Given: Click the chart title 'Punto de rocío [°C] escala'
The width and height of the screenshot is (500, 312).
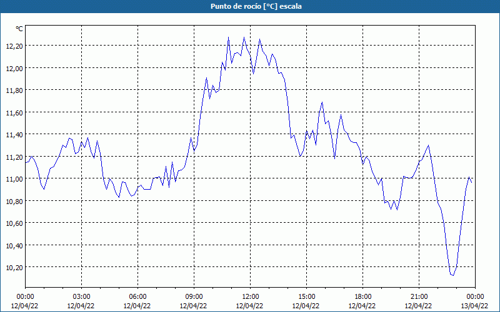Looking at the screenshot, I should 256,6.
